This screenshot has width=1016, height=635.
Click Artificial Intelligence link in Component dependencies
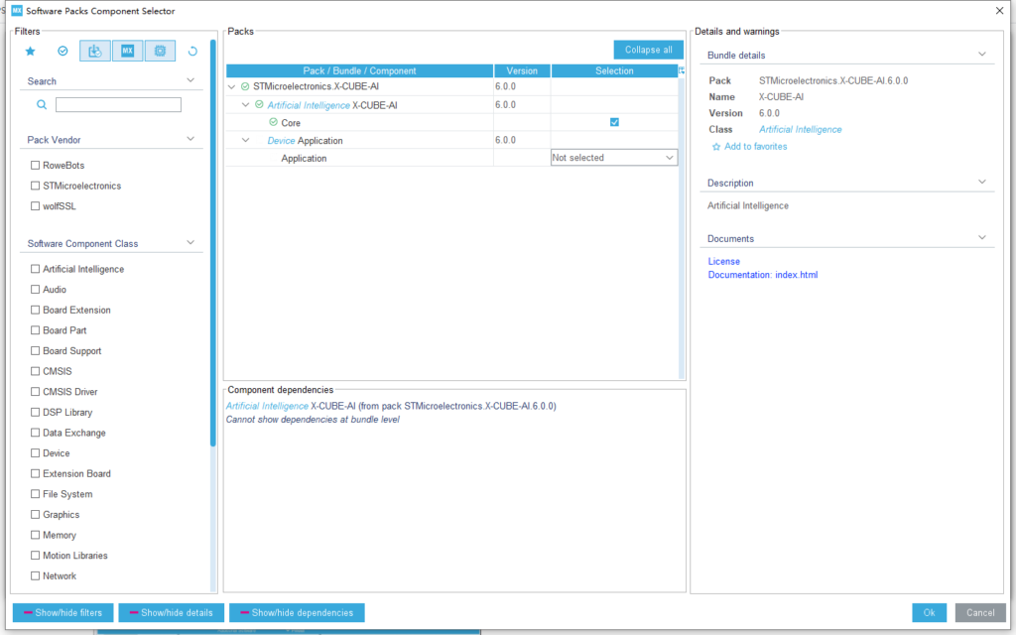click(x=267, y=406)
